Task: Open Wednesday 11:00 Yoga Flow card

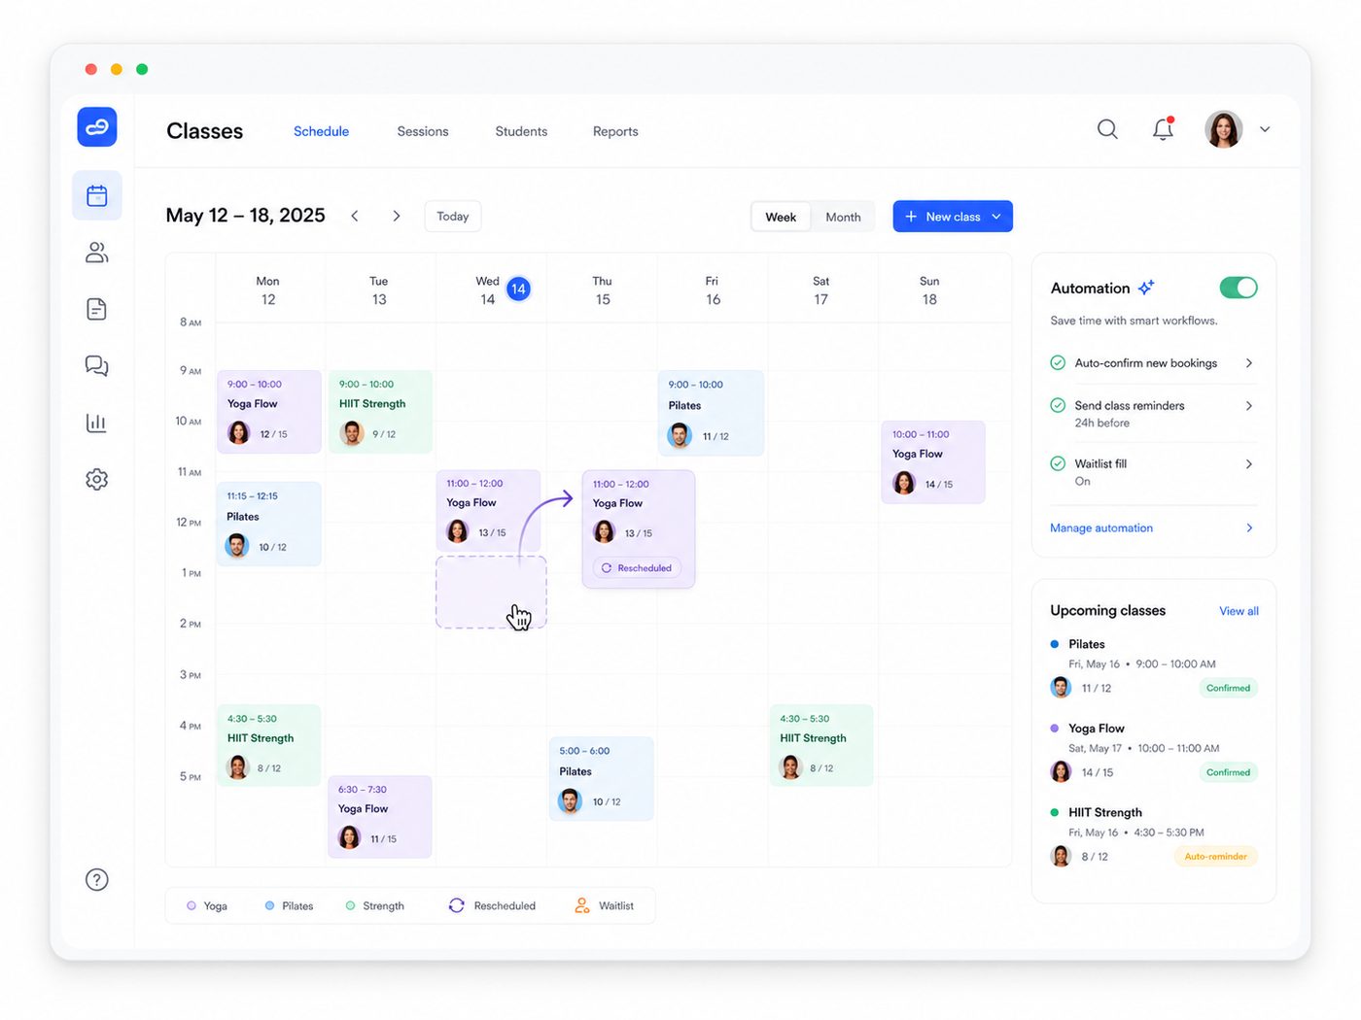Action: pyautogui.click(x=489, y=511)
